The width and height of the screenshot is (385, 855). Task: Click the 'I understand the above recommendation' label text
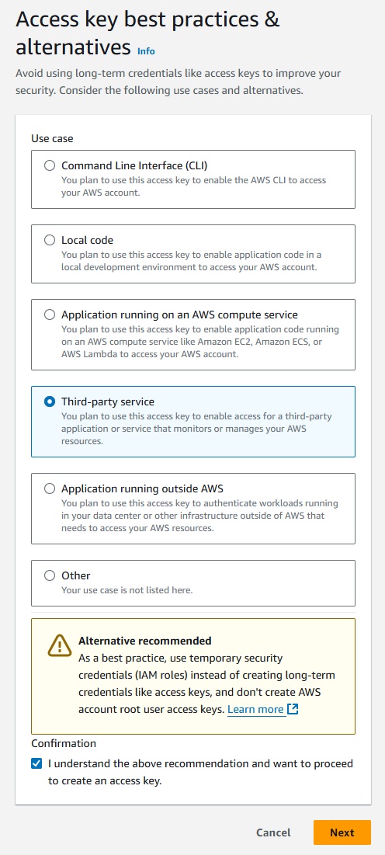(x=200, y=772)
